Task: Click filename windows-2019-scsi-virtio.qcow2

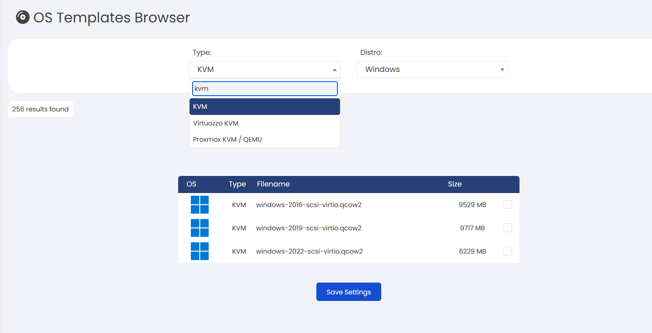Action: coord(309,228)
